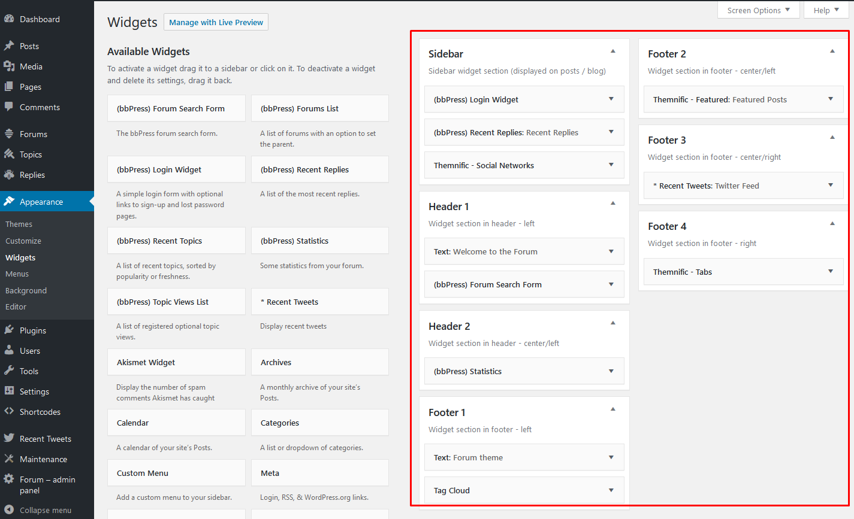Click the Comments speech bubble icon
Image resolution: width=854 pixels, height=519 pixels.
[9, 107]
